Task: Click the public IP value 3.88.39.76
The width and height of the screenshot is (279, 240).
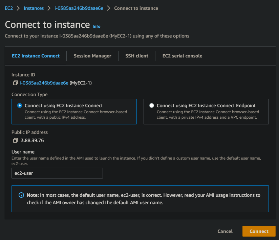Action: point(33,140)
